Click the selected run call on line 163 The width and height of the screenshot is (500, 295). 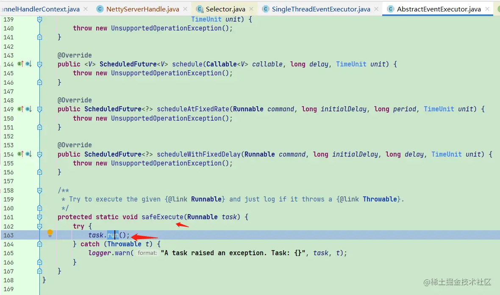(x=113, y=235)
